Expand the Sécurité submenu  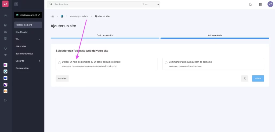pyautogui.click(x=28, y=61)
